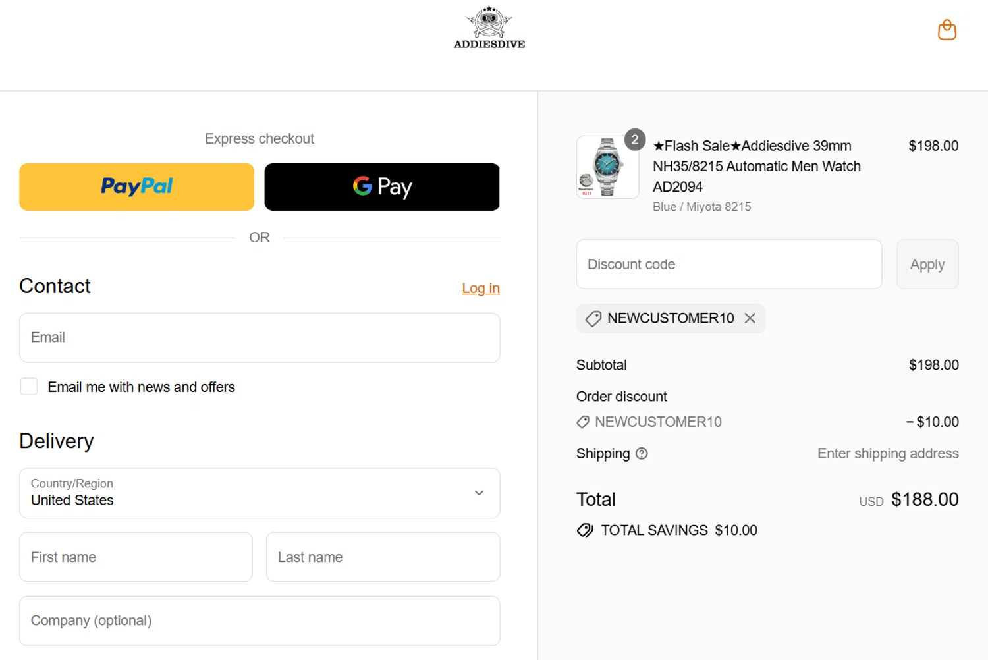Click the watch product thumbnail
The height and width of the screenshot is (660, 988).
click(607, 167)
